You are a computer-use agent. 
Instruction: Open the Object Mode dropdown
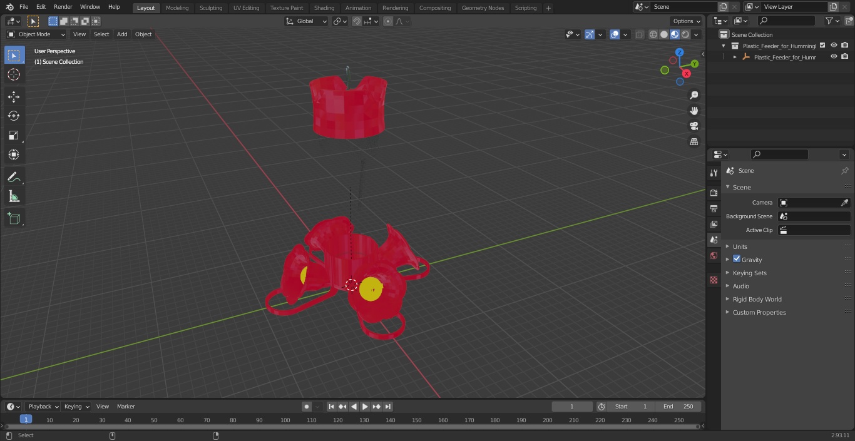[36, 34]
